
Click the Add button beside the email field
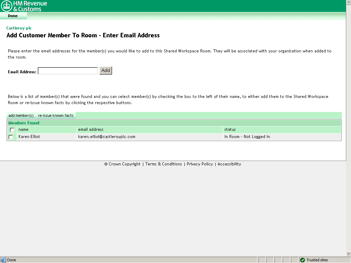pyautogui.click(x=106, y=71)
